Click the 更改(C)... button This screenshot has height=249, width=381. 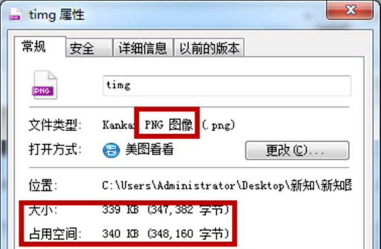297,150
